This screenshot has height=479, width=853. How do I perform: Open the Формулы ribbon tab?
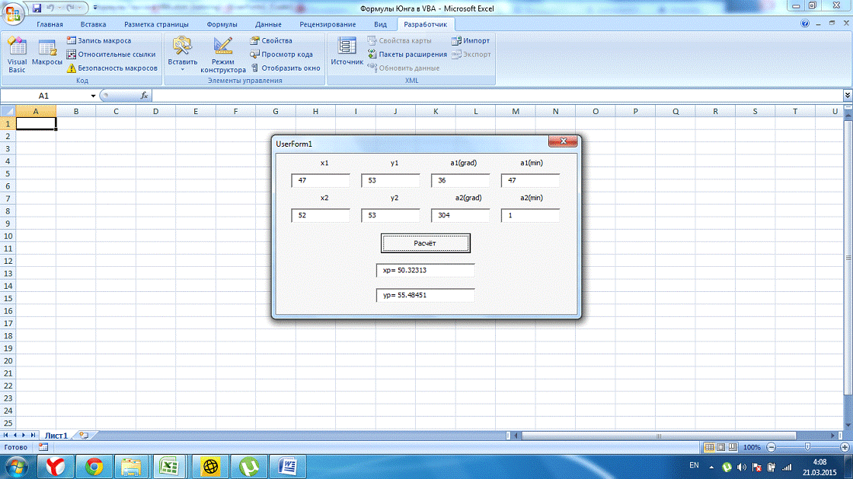(222, 24)
